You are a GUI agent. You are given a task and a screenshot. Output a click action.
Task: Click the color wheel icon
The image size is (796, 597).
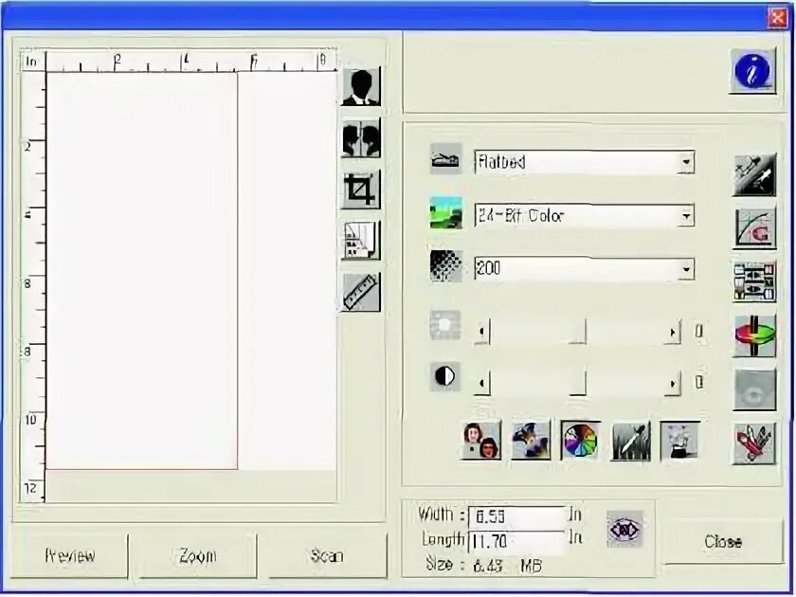click(x=581, y=440)
